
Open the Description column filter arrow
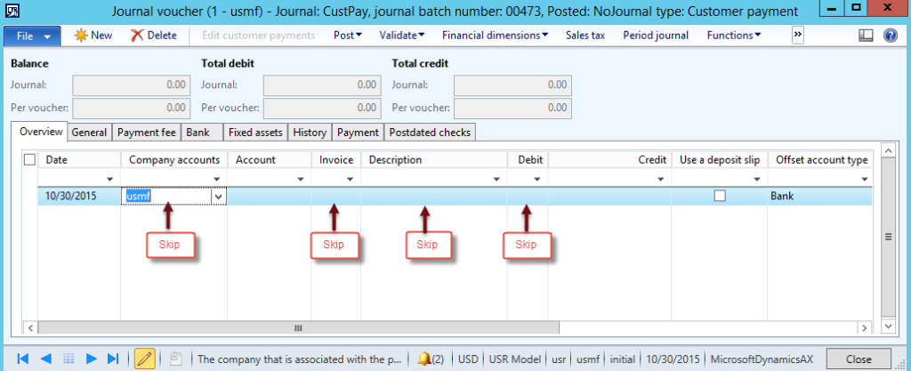tap(496, 180)
